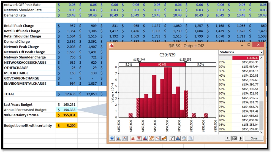Viewport: 272px width, 153px height.
Task: Click the statistics list scrollbar up arrow
Action: pyautogui.click(x=262, y=58)
